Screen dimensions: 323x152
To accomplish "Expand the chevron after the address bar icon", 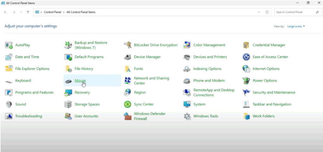I will 41,12.
